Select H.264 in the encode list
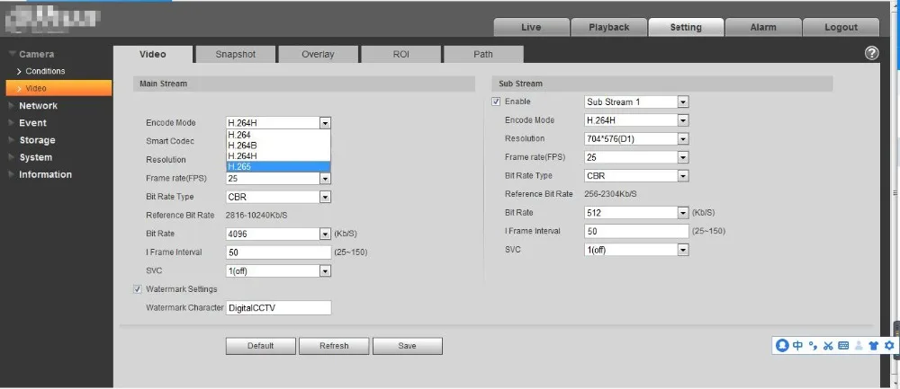Viewport: 900px width, 389px height. [278, 135]
